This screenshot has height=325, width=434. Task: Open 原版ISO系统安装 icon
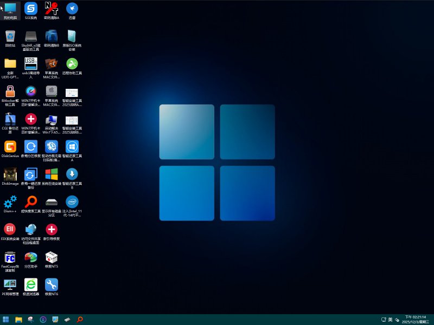coord(72,40)
